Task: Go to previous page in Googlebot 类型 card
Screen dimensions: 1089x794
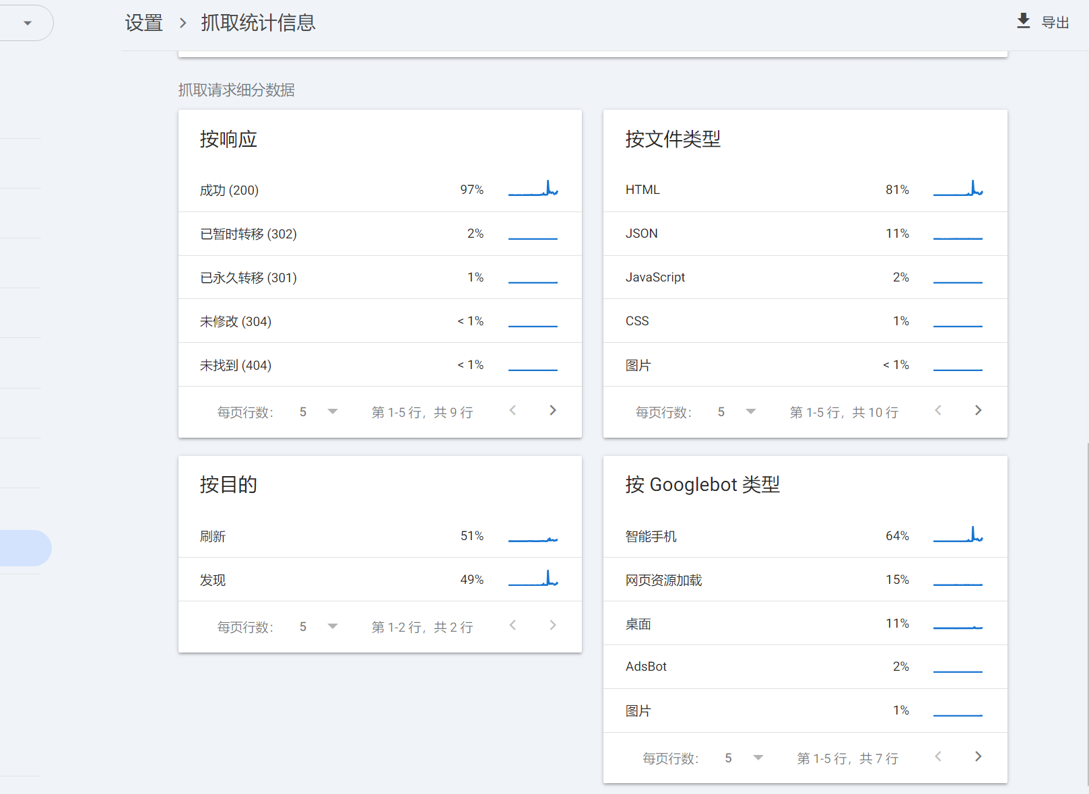Action: point(938,756)
